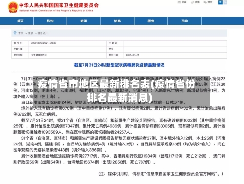Image resolution: width=244 pixels, height=184 pixels.
Task: Click the 卫生健康委员会 publisher value
Action: [39, 55]
